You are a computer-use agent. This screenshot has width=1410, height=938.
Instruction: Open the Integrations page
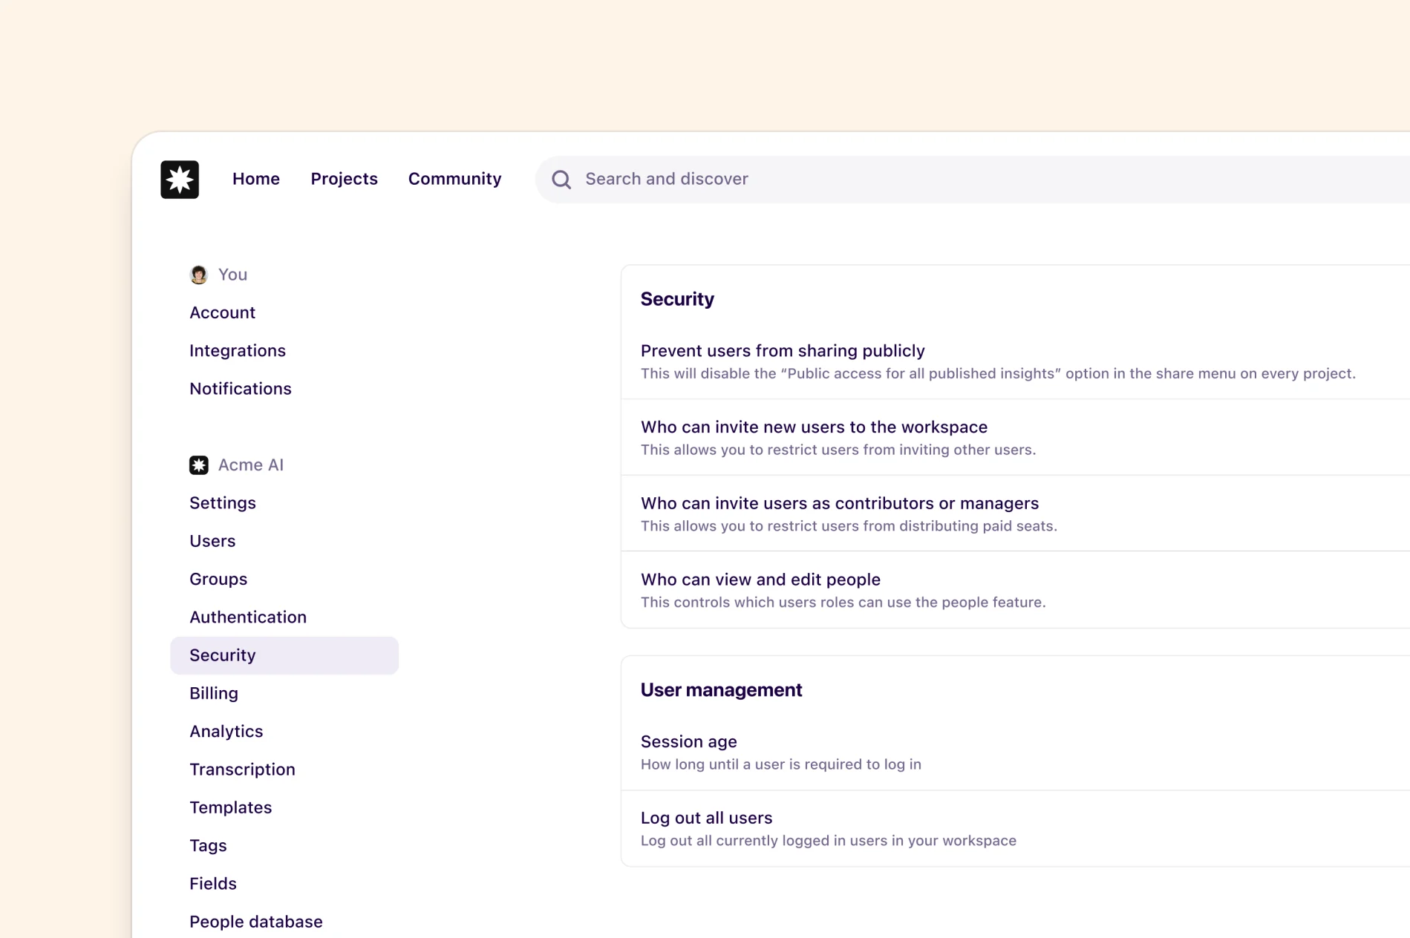coord(238,350)
